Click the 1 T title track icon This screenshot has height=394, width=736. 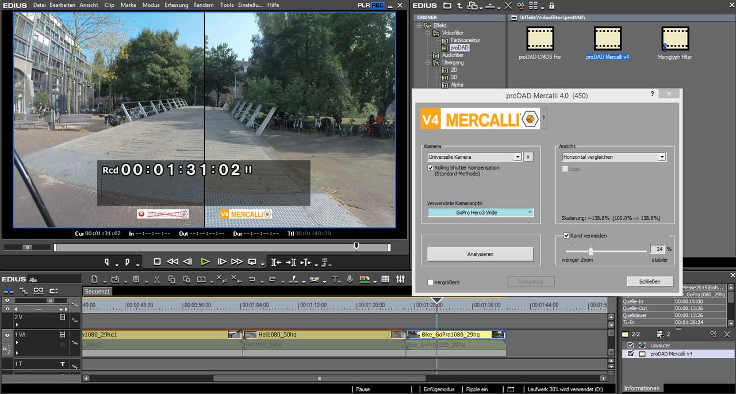coord(63,364)
